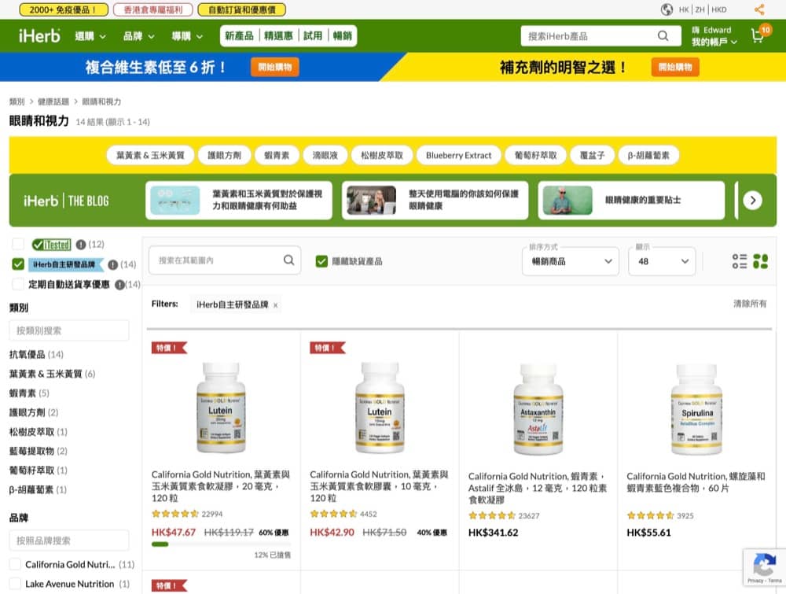Click next arrow in the blog carousel
This screenshot has height=594, width=786.
(x=752, y=200)
